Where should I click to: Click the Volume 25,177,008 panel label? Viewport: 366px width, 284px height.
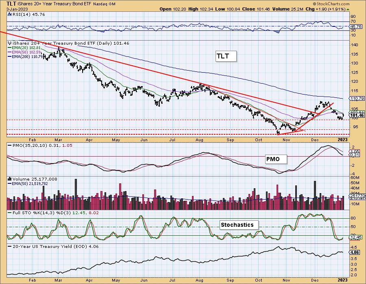click(35, 179)
